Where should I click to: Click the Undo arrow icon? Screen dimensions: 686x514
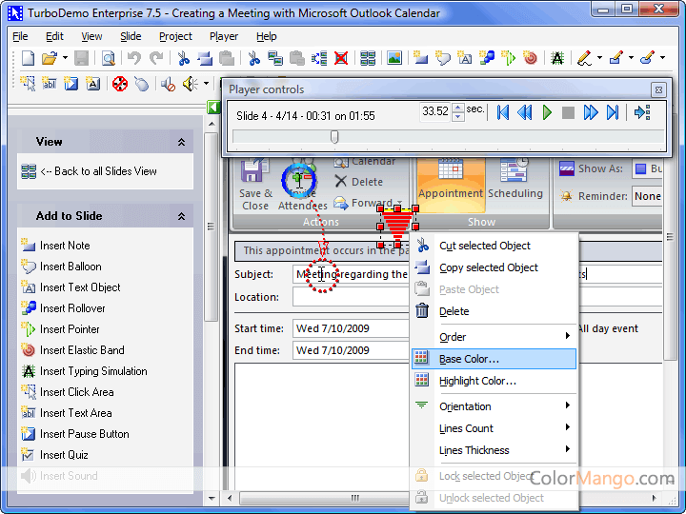(x=134, y=58)
